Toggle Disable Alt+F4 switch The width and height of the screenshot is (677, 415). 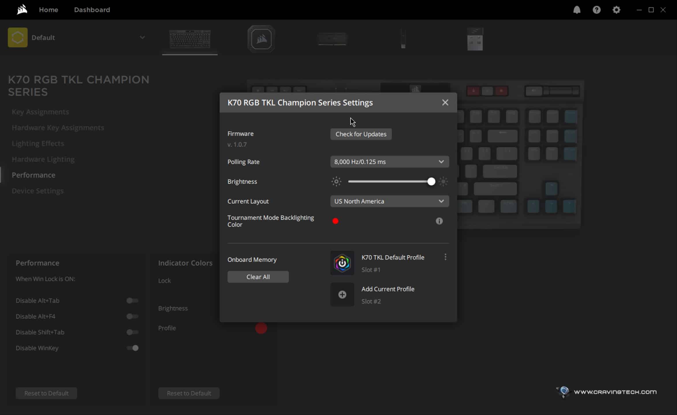133,316
